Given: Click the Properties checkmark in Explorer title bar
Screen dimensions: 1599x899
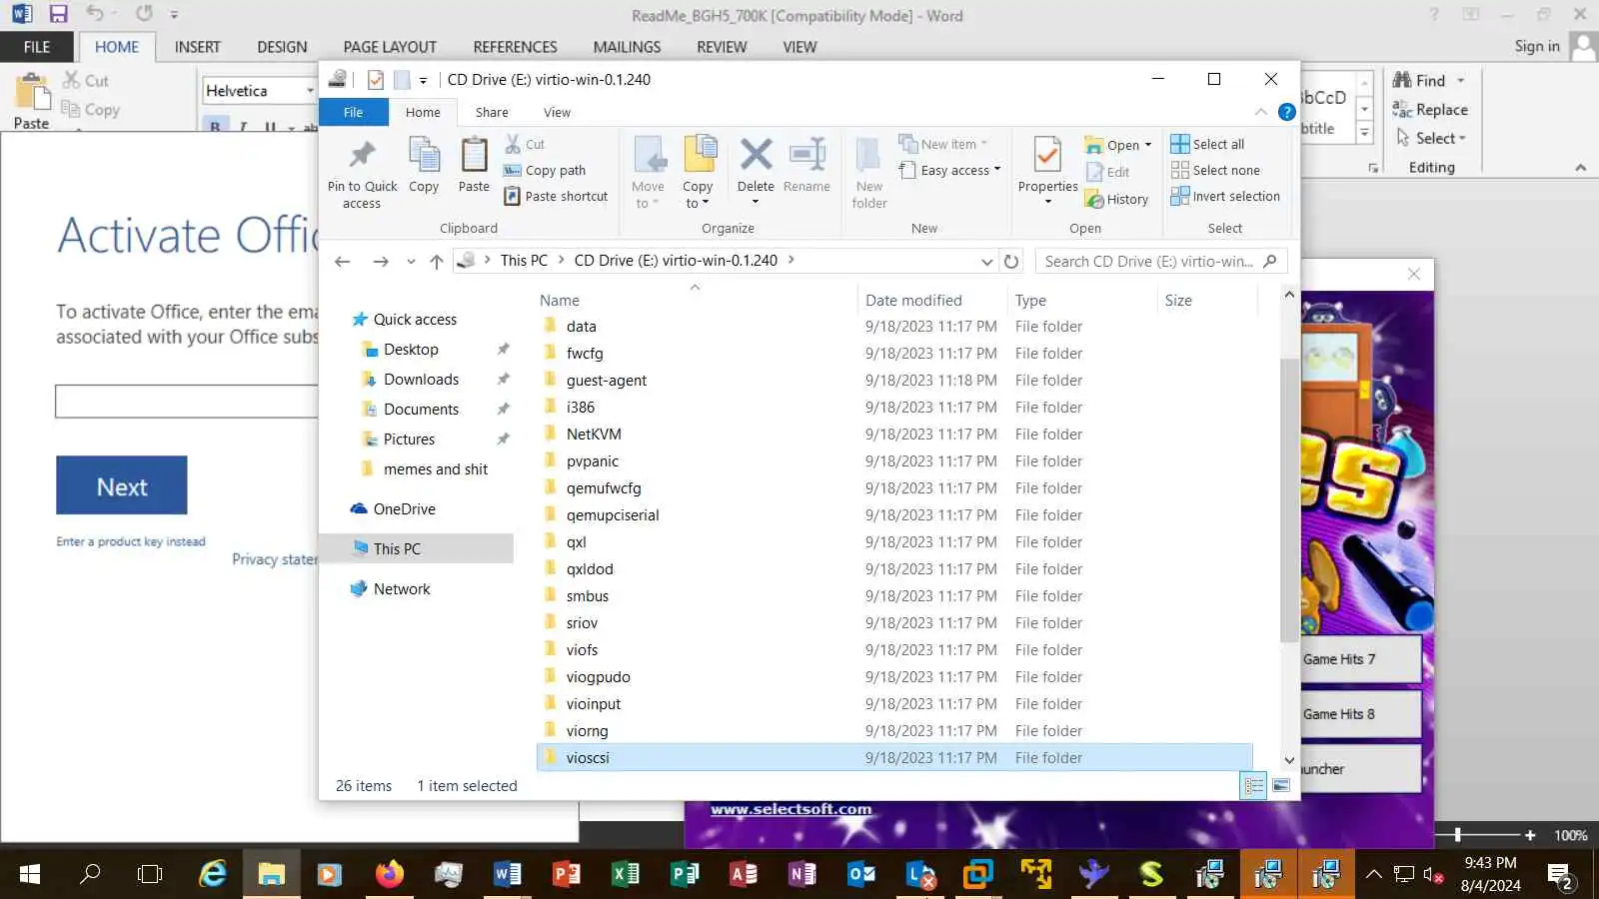Looking at the screenshot, I should click(375, 80).
